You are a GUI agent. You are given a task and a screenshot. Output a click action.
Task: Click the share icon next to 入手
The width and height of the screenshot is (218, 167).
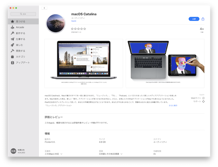tap(203, 19)
